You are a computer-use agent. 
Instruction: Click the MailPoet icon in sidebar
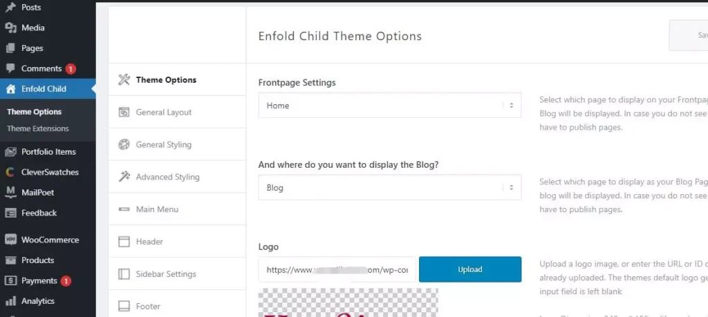(x=10, y=192)
